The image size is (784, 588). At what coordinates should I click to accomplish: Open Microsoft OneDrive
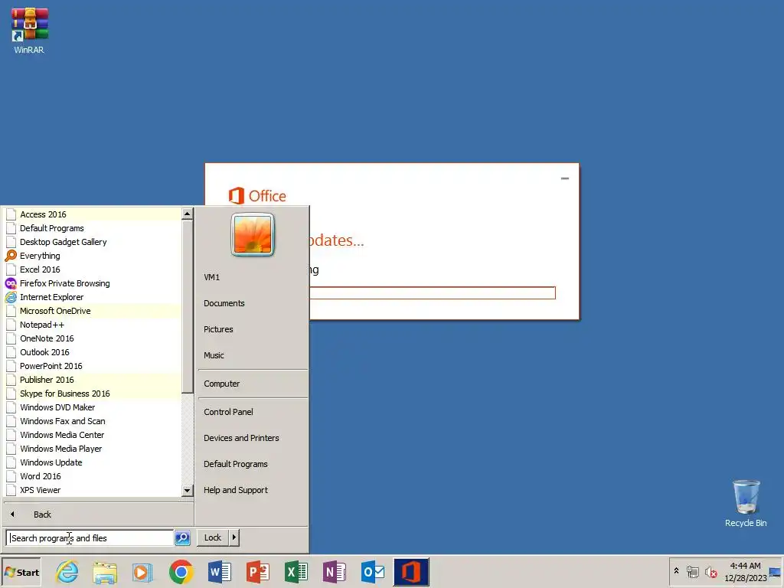(93, 311)
